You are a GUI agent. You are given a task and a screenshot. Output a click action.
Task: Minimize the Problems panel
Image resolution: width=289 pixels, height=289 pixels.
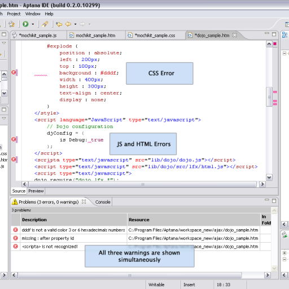[x=267, y=200]
